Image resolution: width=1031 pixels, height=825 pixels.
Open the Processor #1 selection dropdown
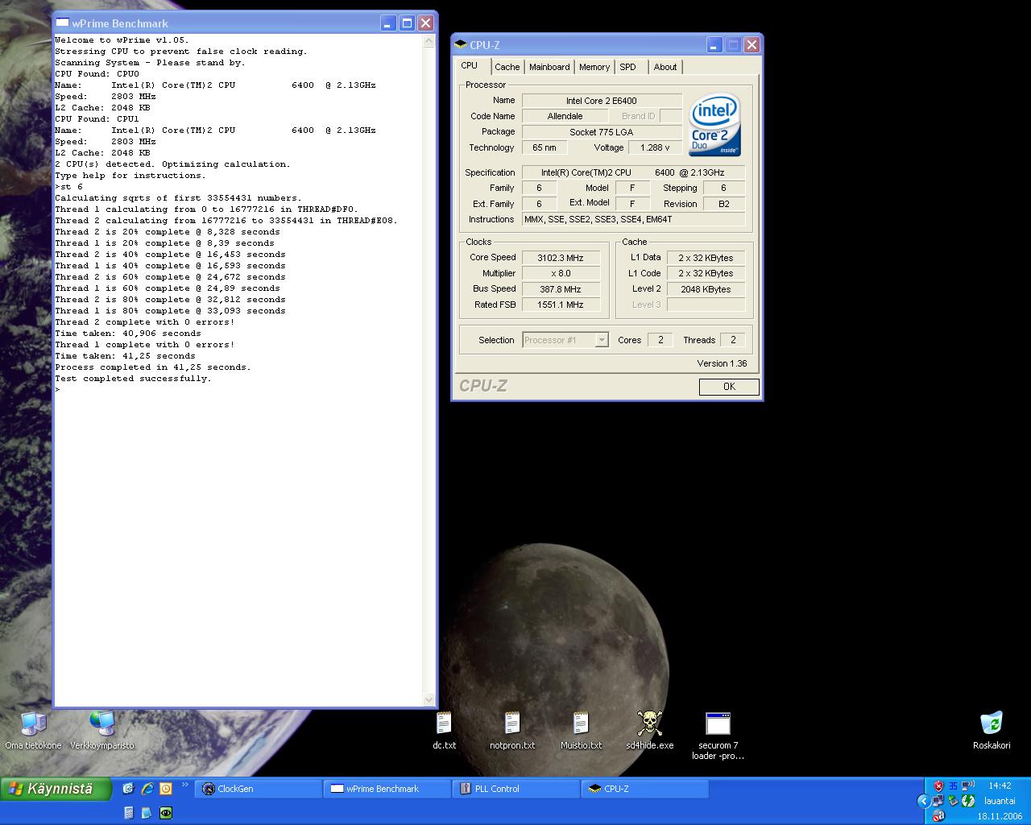[565, 340]
